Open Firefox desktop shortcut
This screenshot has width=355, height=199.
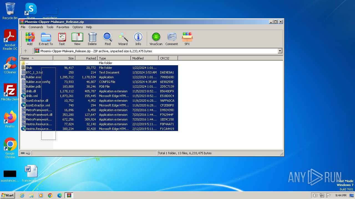pos(10,119)
